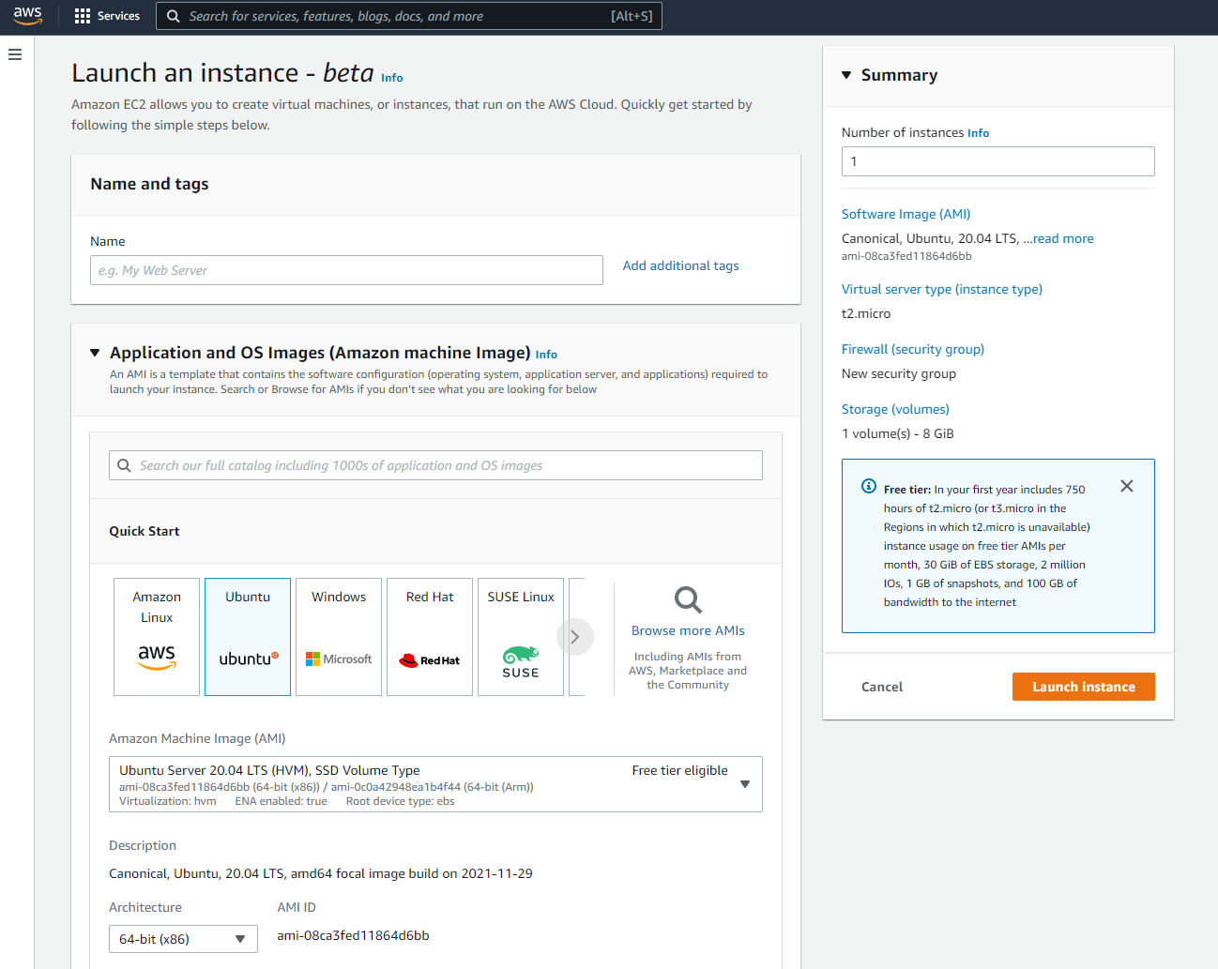1218x969 pixels.
Task: Click the AMI catalog search box
Action: pyautogui.click(x=435, y=465)
